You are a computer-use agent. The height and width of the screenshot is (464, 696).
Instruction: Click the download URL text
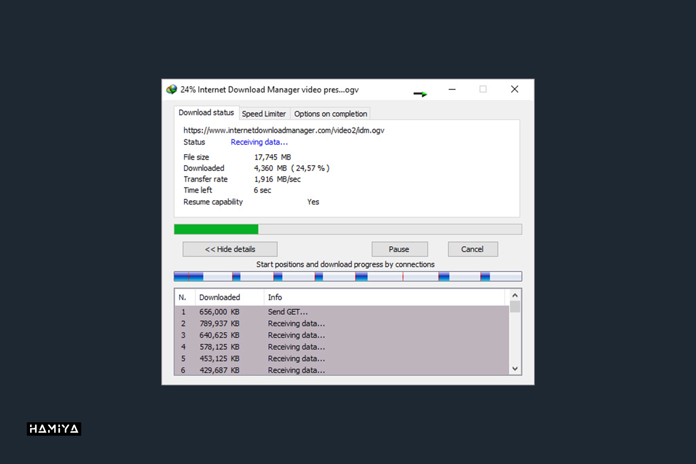(283, 130)
